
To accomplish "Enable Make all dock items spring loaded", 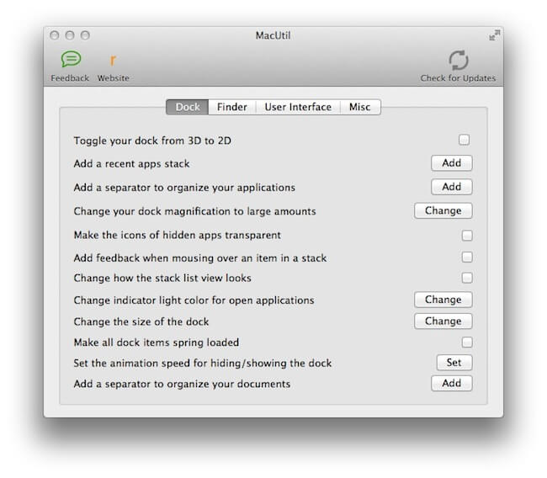I will [x=467, y=342].
